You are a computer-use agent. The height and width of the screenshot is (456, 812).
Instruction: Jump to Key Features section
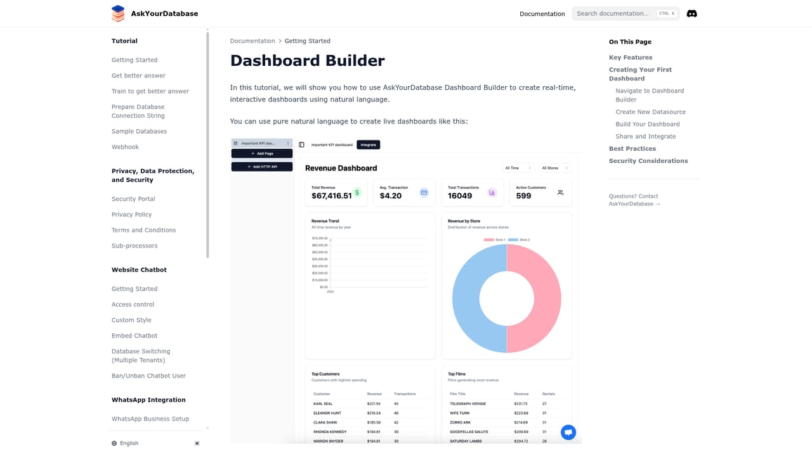point(631,58)
